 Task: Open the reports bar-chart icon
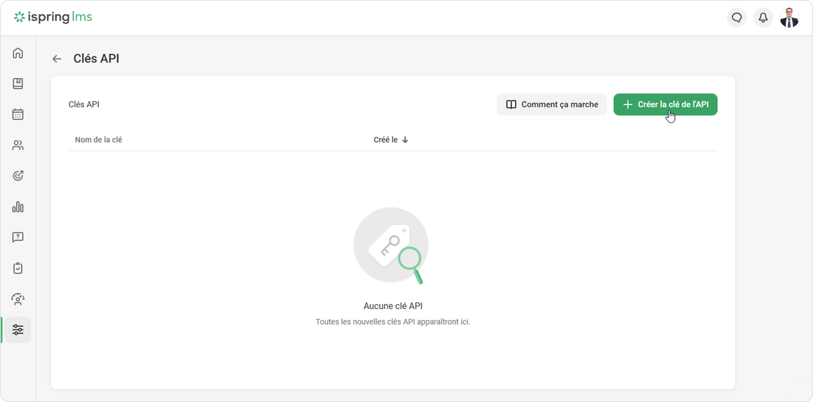[18, 207]
